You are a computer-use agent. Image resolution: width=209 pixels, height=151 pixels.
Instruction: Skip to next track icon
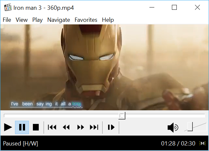[94, 127]
